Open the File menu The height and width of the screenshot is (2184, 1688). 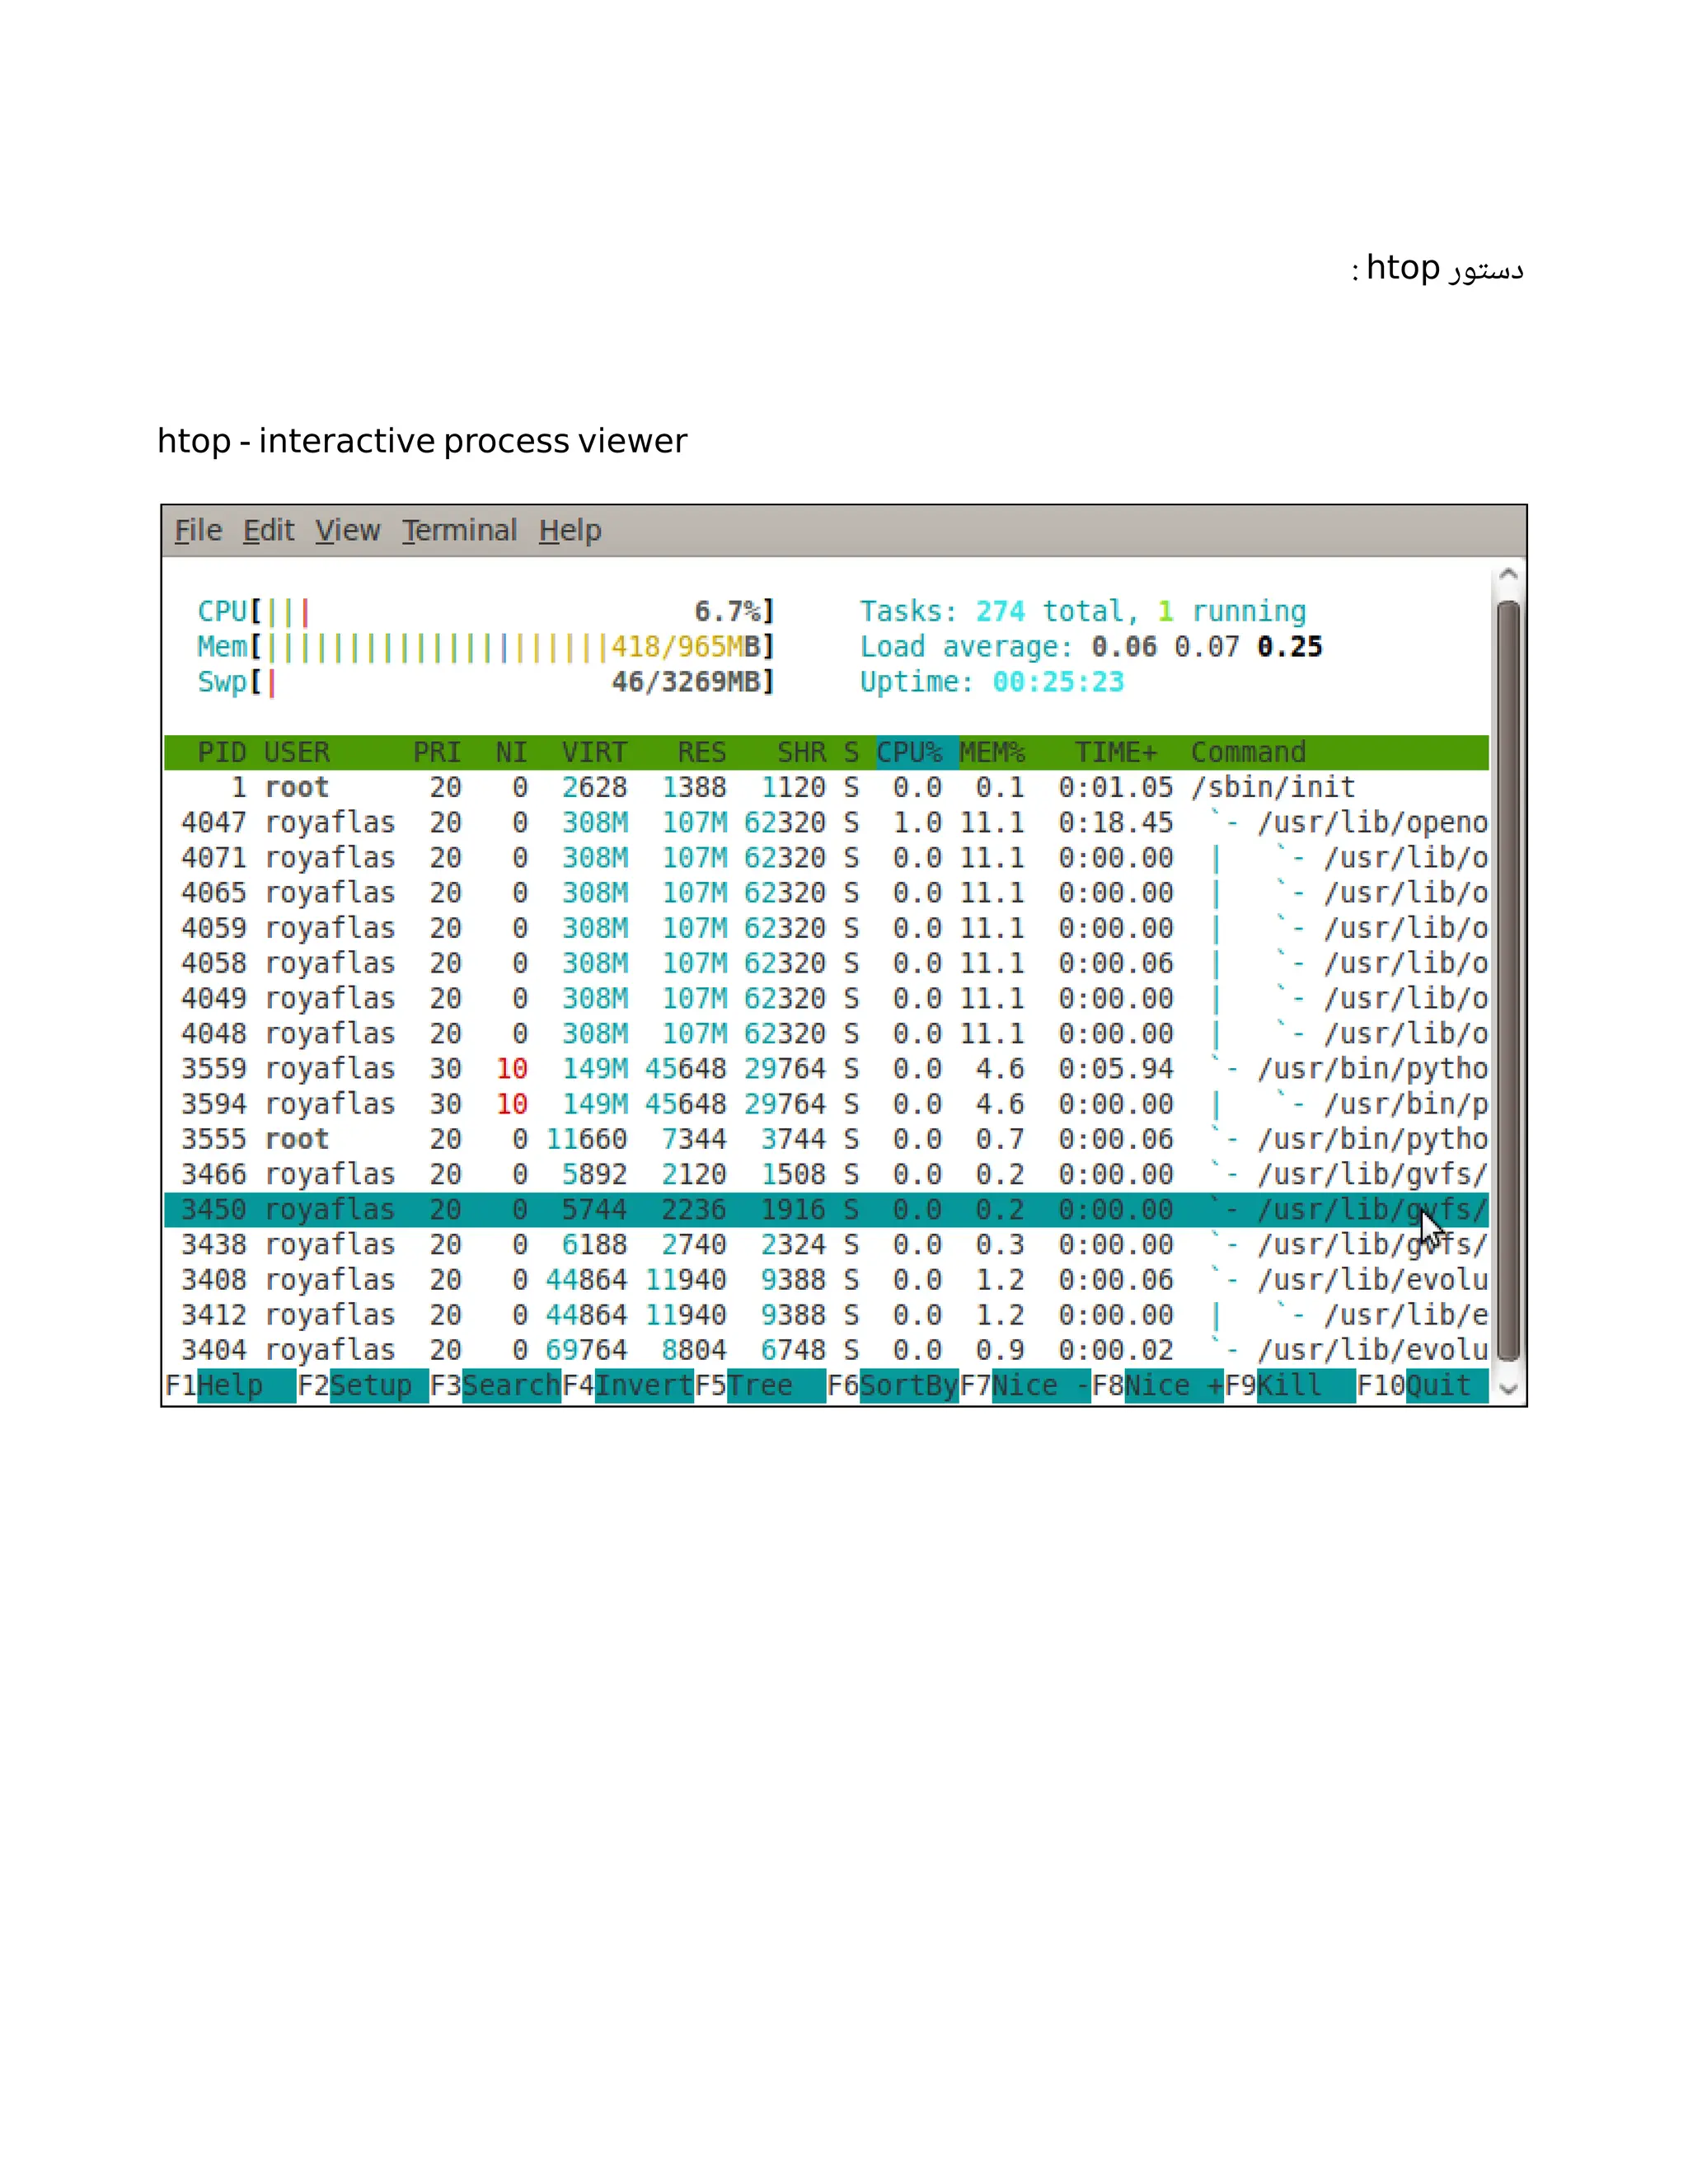pyautogui.click(x=198, y=530)
